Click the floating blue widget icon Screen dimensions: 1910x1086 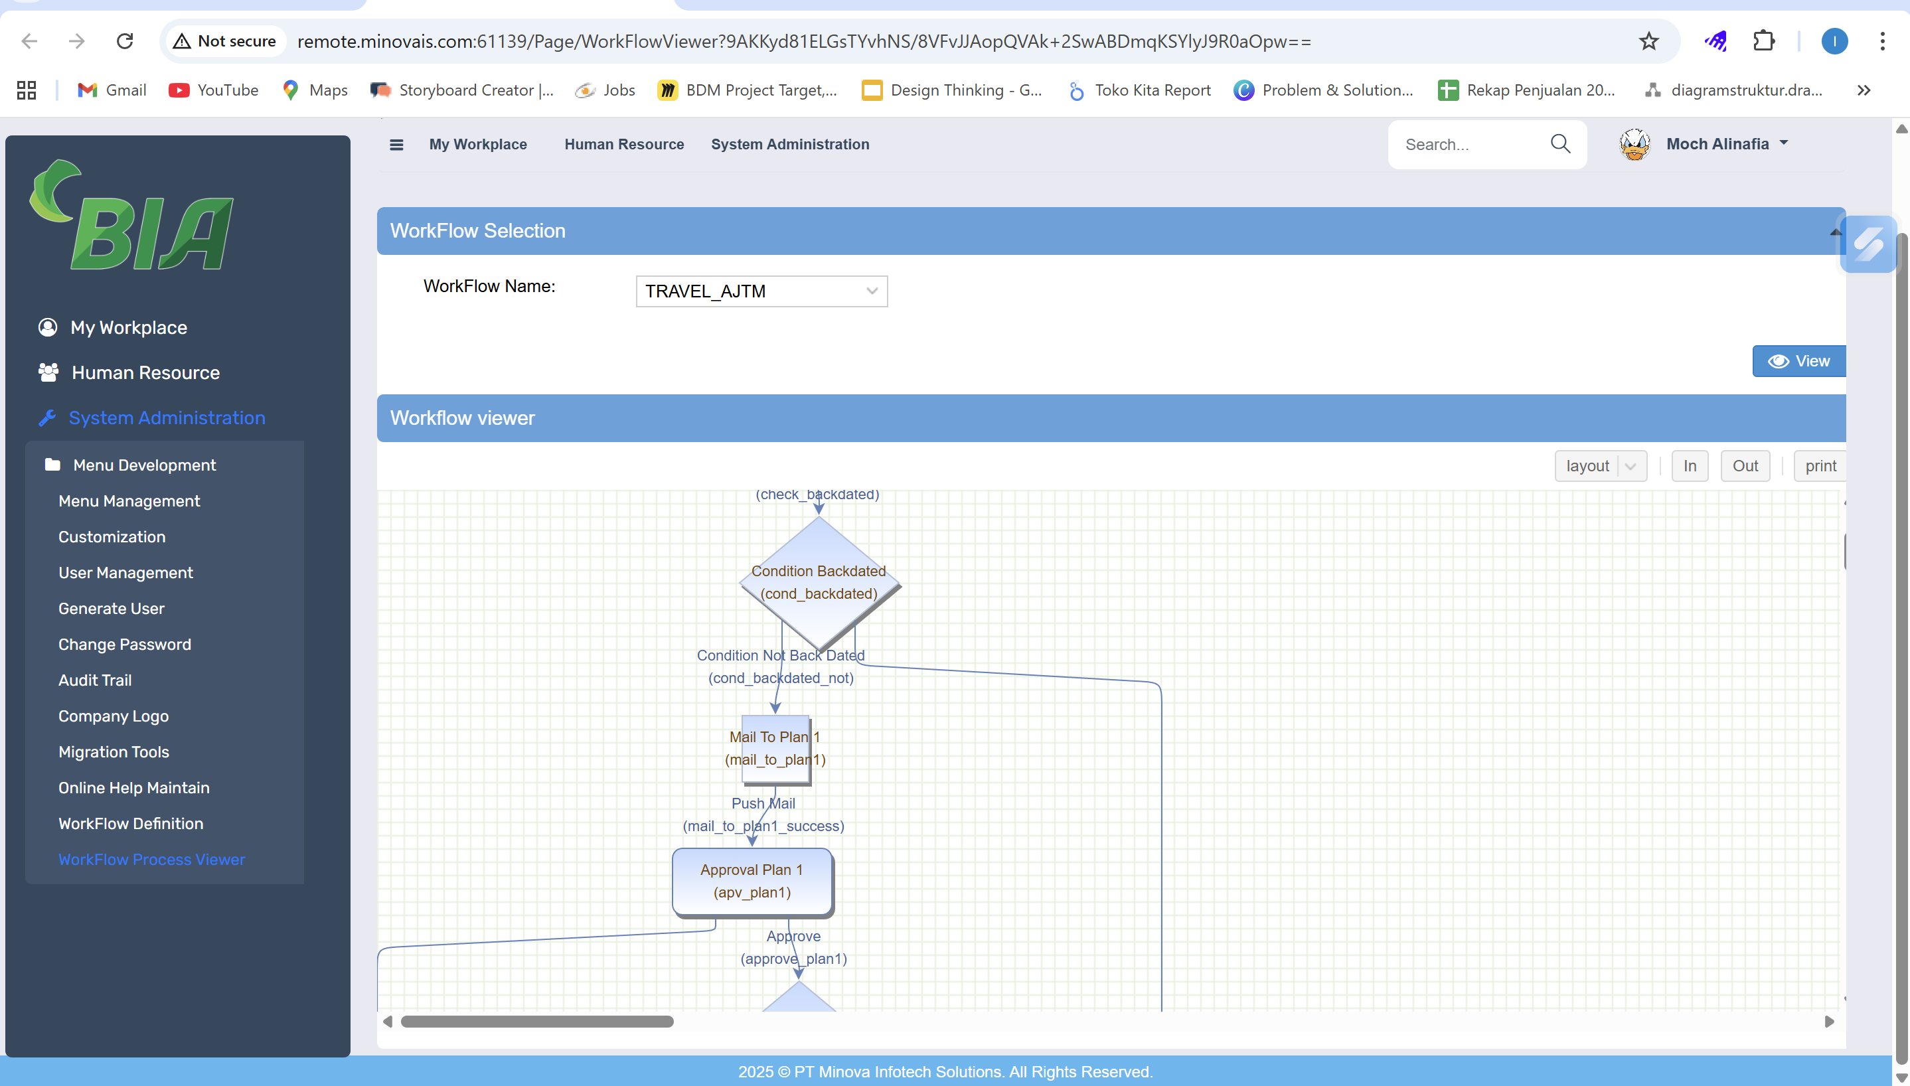click(x=1868, y=244)
